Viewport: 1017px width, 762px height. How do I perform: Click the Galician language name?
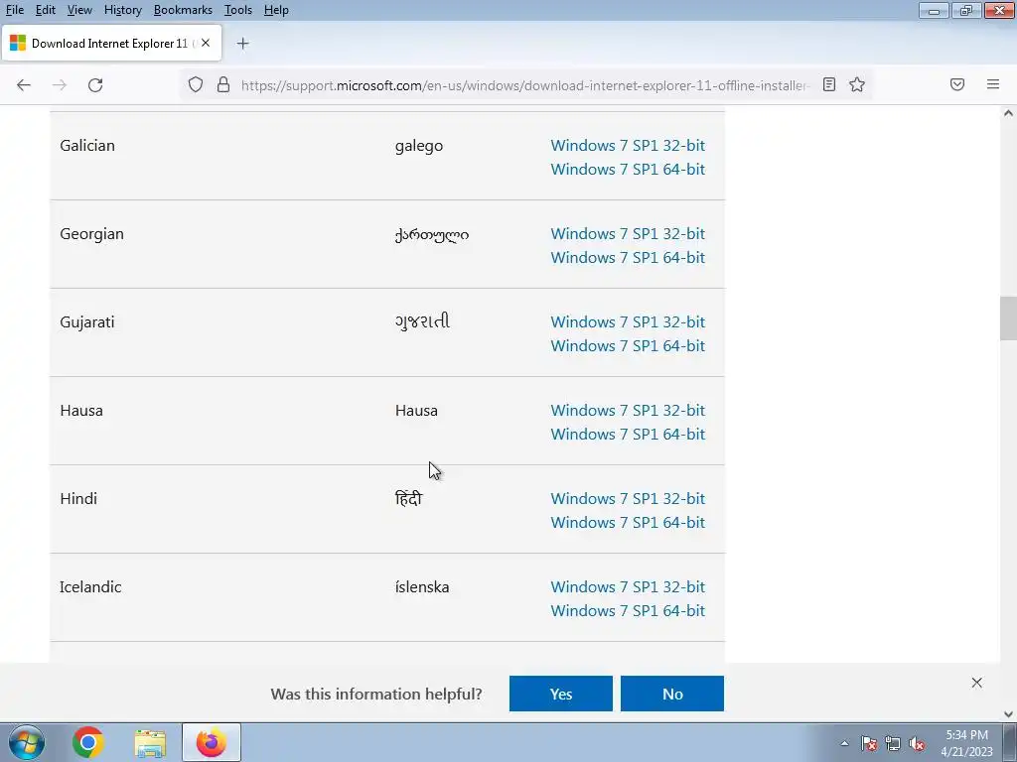(x=87, y=145)
